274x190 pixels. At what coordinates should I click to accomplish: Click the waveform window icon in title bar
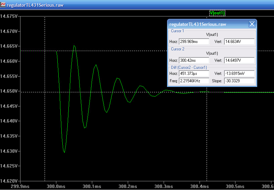3,5
